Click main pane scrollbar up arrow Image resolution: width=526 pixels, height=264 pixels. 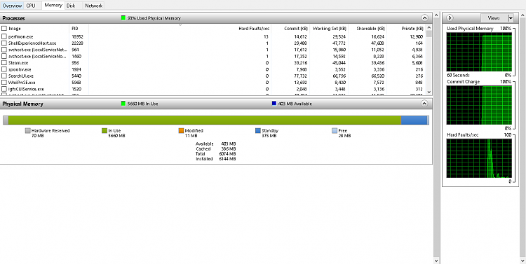[436, 15]
